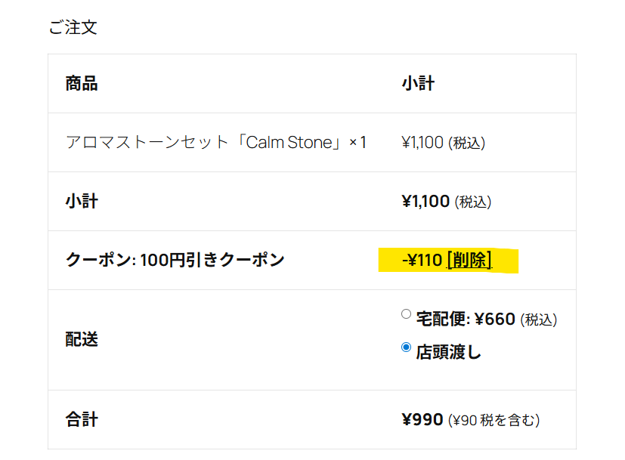625x460 pixels.
Task: Select the 店頭渡し pickup radio button
Action: click(406, 347)
